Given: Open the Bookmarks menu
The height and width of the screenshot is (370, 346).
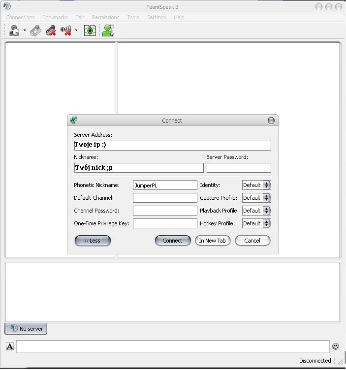Looking at the screenshot, I should [55, 17].
